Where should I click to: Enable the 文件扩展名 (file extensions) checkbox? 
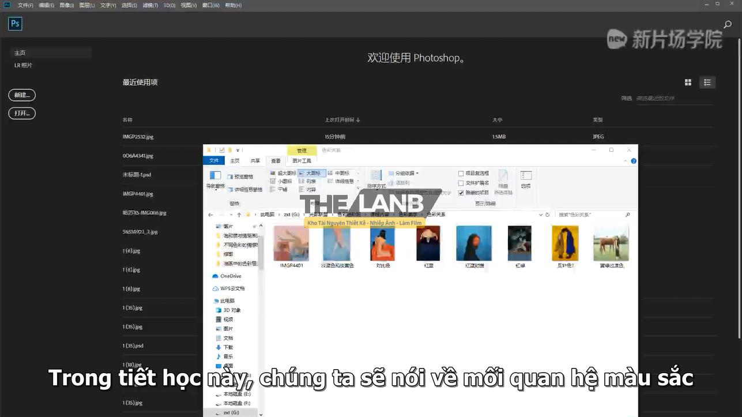(461, 182)
